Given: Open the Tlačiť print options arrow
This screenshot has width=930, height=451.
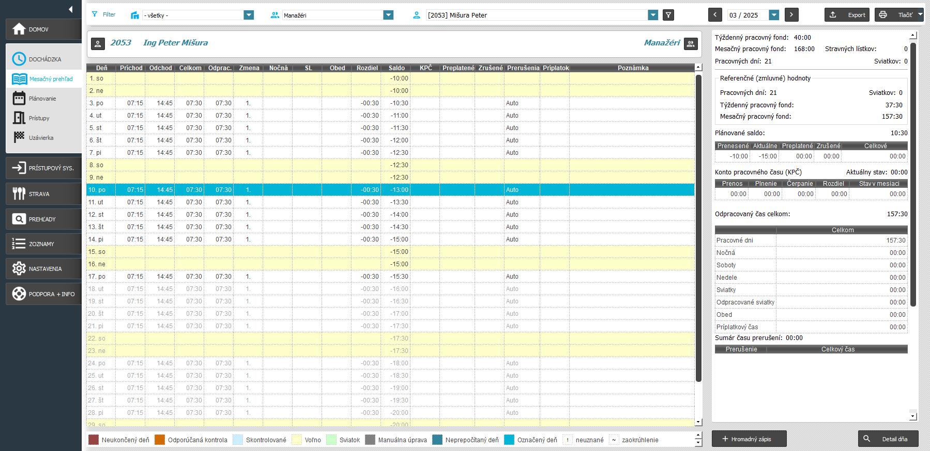Looking at the screenshot, I should (920, 15).
